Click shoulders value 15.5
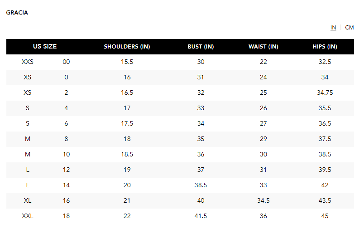359x229 pixels. click(127, 62)
